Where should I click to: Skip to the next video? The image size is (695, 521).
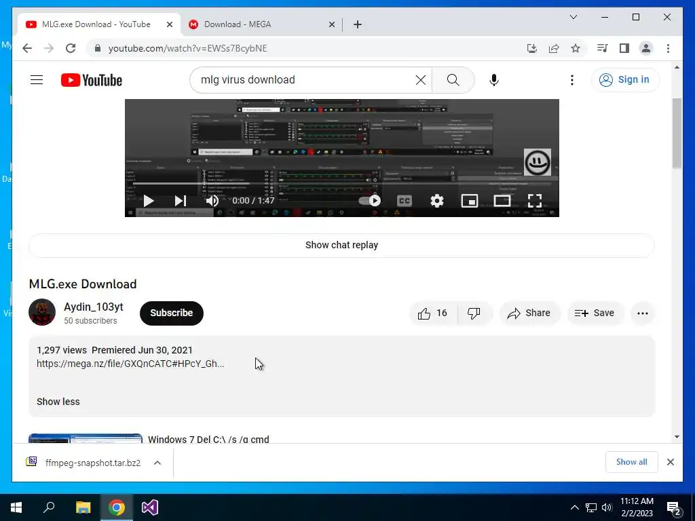[x=180, y=201]
